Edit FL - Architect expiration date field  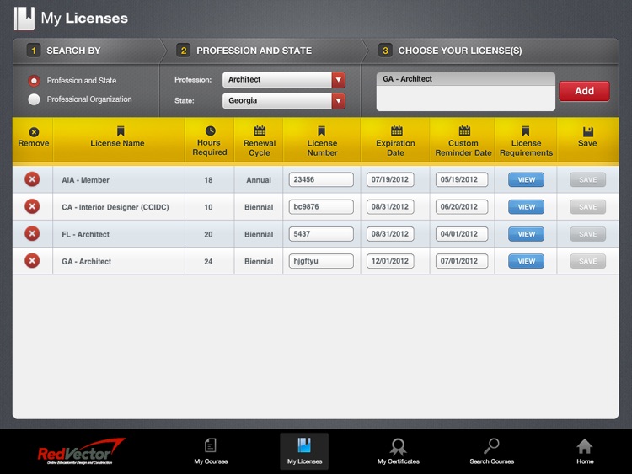click(390, 233)
